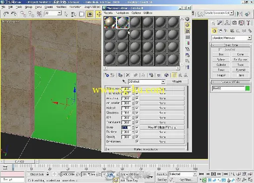Enable the AutoGrid checkbox
Viewport: 254px width, 183px height.
[220, 50]
